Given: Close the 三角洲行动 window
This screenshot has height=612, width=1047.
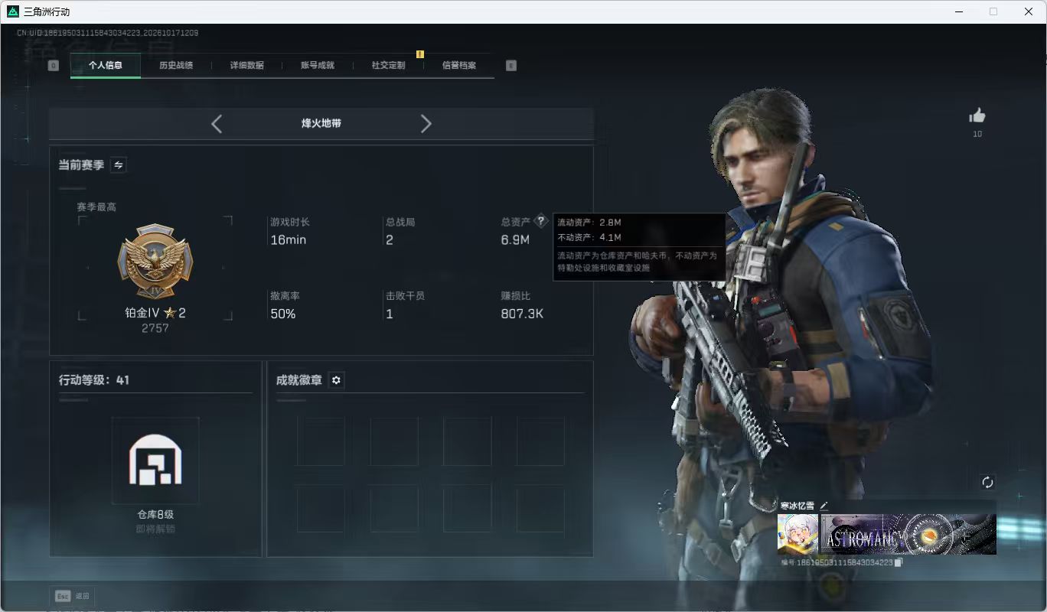Looking at the screenshot, I should click(x=1029, y=11).
